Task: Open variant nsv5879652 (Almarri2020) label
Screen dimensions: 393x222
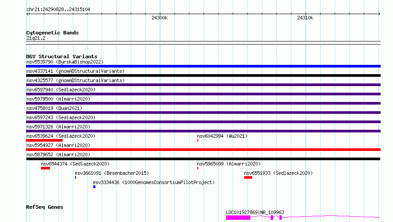Action: 58,154
